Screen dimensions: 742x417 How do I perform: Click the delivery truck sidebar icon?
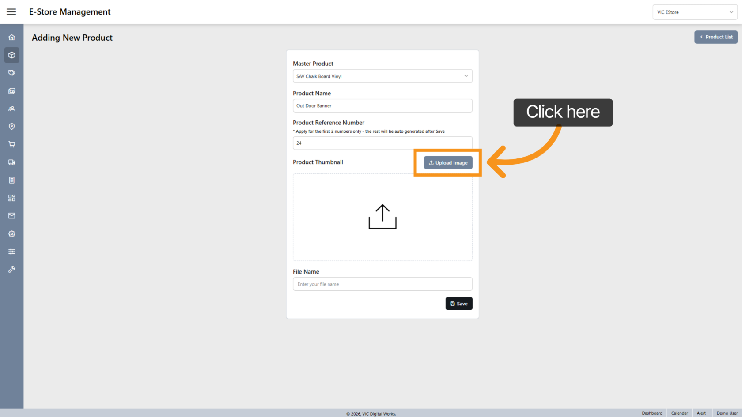(12, 162)
